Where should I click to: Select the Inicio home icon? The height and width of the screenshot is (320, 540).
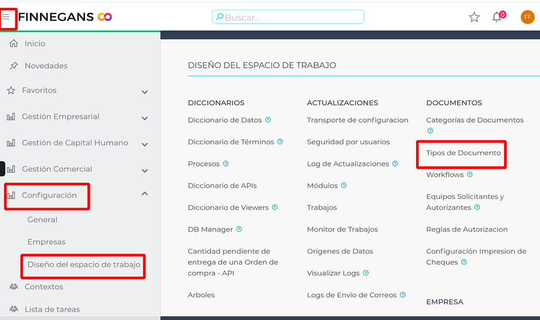(x=11, y=43)
